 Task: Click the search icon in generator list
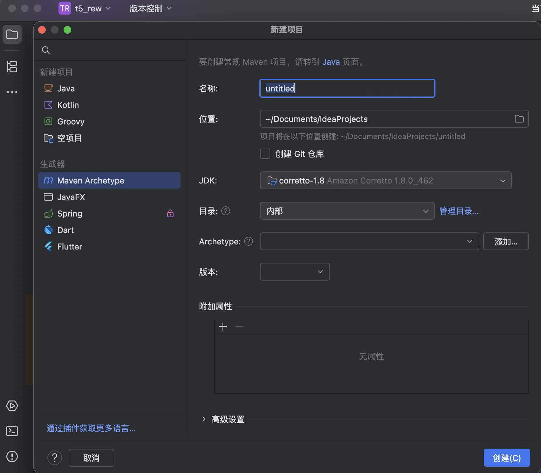point(46,50)
